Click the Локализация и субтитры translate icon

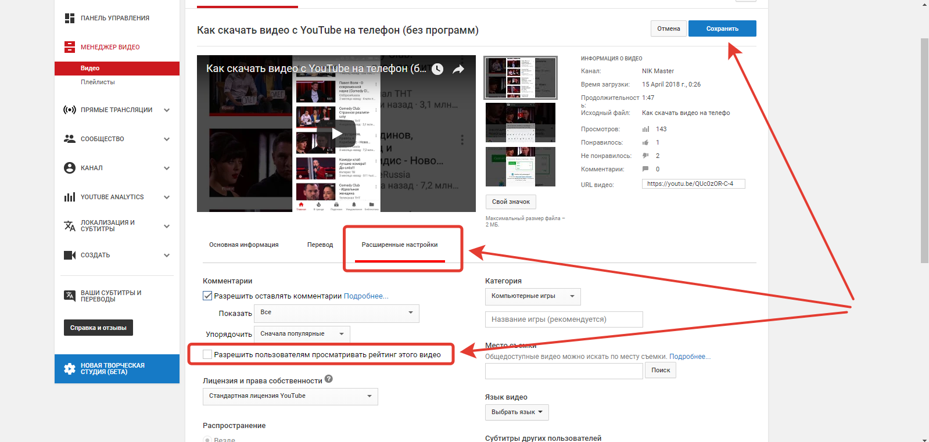[70, 226]
